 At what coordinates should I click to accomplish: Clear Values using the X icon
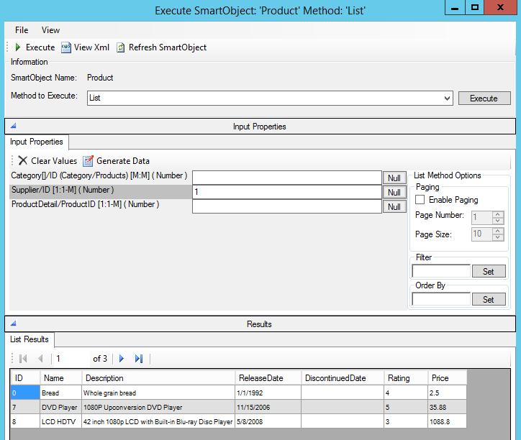23,161
